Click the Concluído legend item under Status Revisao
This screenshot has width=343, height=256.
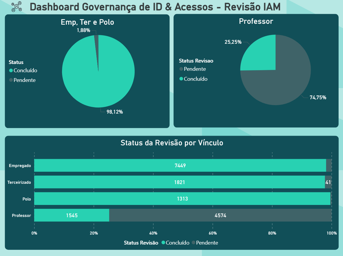tap(193, 79)
